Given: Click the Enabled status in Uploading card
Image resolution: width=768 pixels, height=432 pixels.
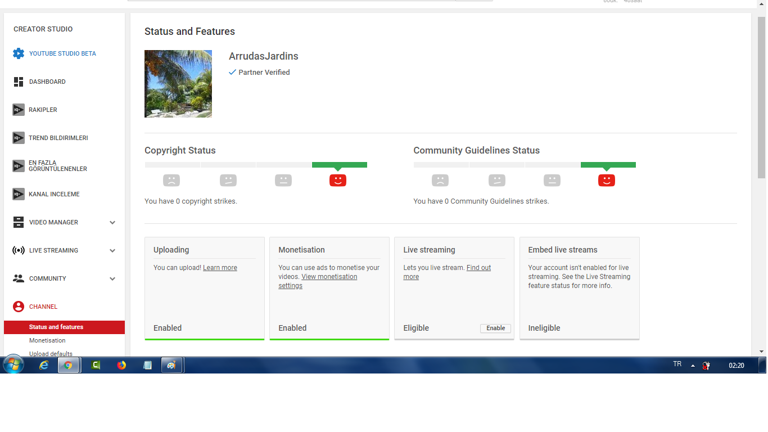Looking at the screenshot, I should pyautogui.click(x=168, y=328).
